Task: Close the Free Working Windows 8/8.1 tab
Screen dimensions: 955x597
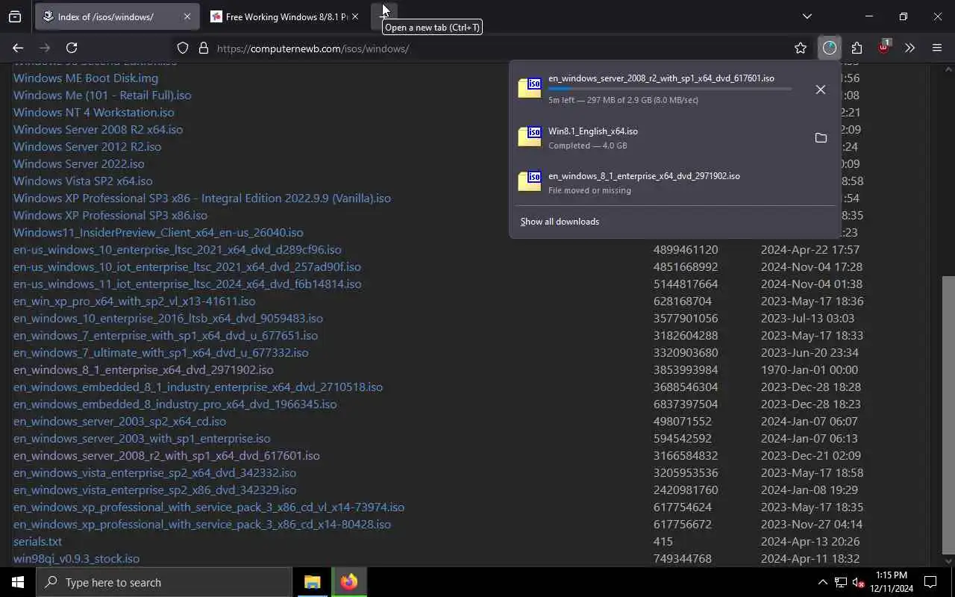Action: click(355, 16)
